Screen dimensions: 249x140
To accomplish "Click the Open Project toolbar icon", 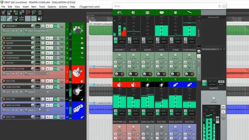I will click(x=9, y=12).
